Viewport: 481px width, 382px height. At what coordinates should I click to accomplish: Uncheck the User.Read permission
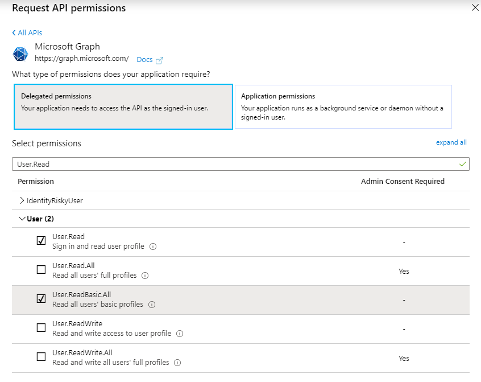(x=41, y=240)
